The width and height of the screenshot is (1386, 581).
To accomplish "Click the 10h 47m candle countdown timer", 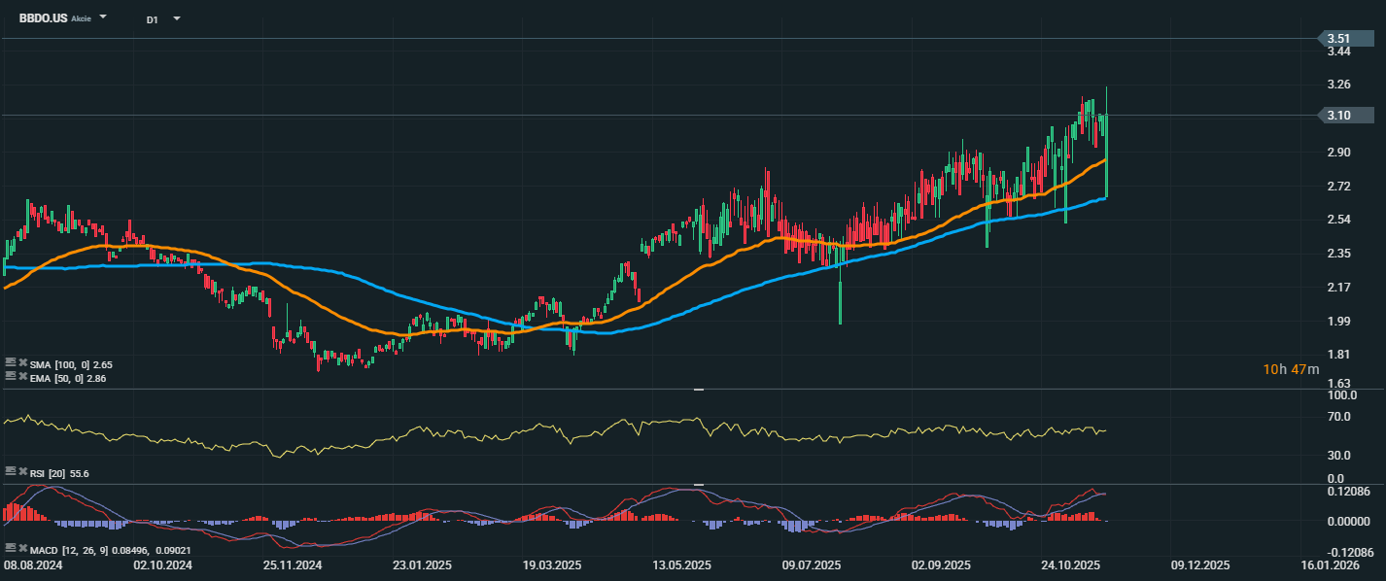I will tap(1291, 369).
